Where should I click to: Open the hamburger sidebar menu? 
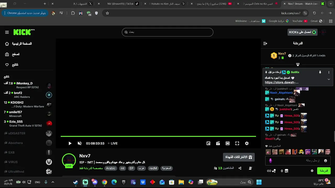[7, 32]
